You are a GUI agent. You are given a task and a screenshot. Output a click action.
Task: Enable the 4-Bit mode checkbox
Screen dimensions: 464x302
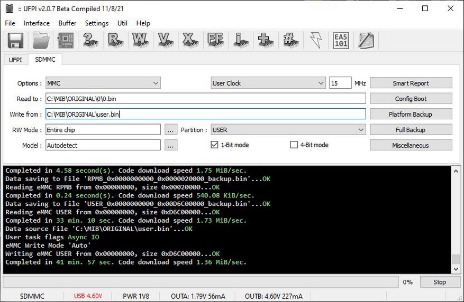point(294,145)
